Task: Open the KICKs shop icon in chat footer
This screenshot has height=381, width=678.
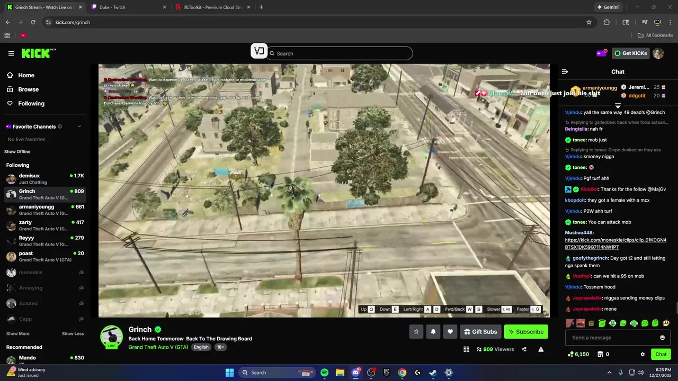Action: [600, 354]
